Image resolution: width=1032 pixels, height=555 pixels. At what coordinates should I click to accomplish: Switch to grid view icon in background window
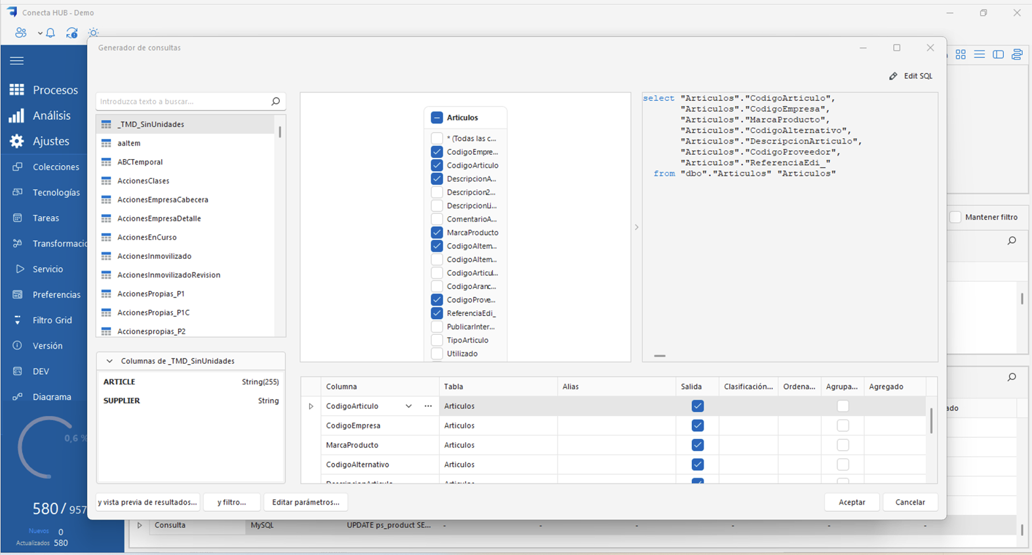961,54
